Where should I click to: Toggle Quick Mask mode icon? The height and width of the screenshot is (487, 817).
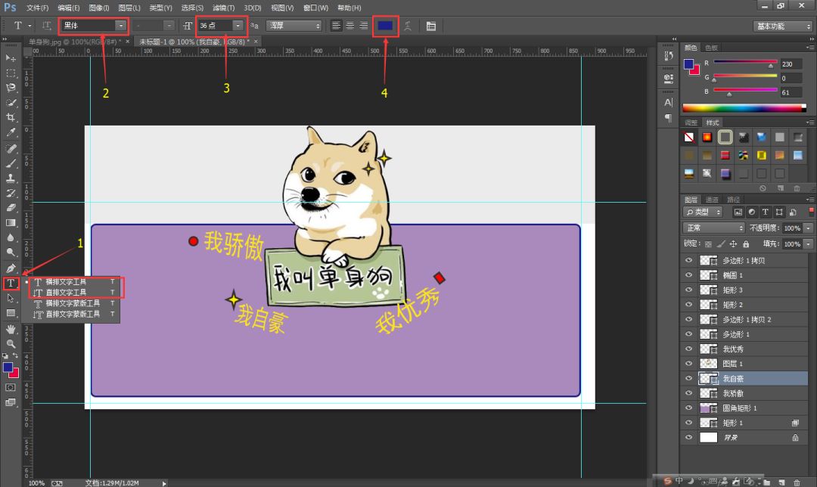pos(11,387)
